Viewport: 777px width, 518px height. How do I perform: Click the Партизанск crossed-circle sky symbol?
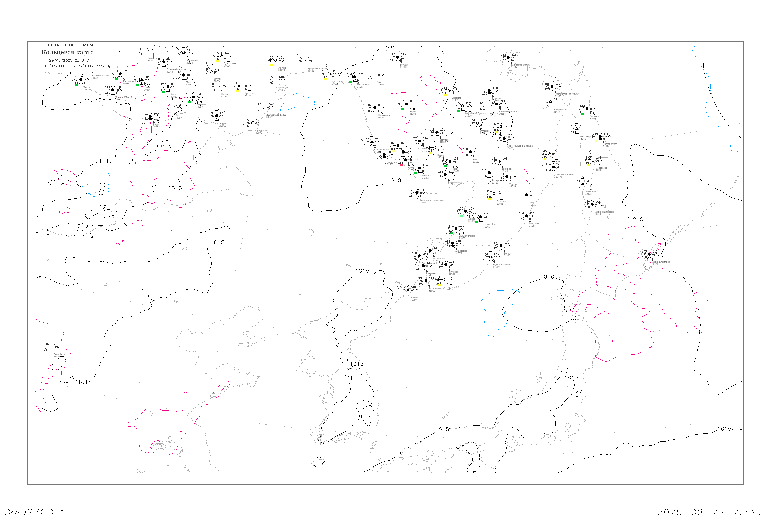(x=444, y=280)
